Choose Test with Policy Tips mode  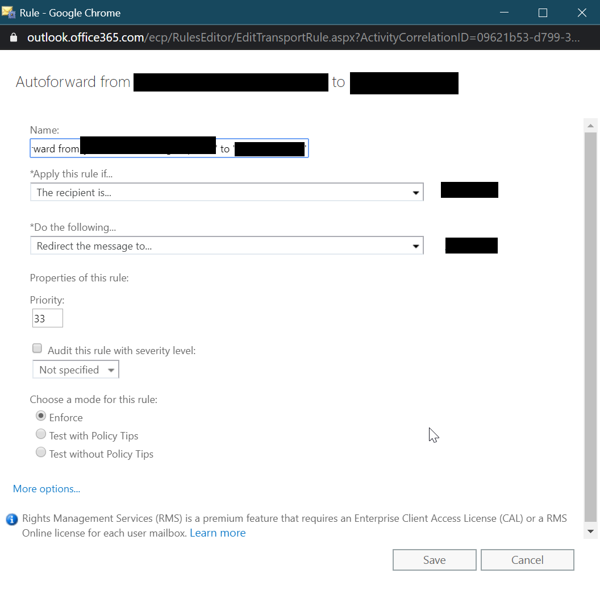pos(40,434)
